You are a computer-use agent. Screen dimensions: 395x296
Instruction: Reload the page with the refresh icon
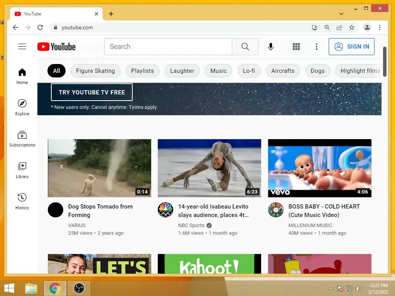[x=40, y=27]
